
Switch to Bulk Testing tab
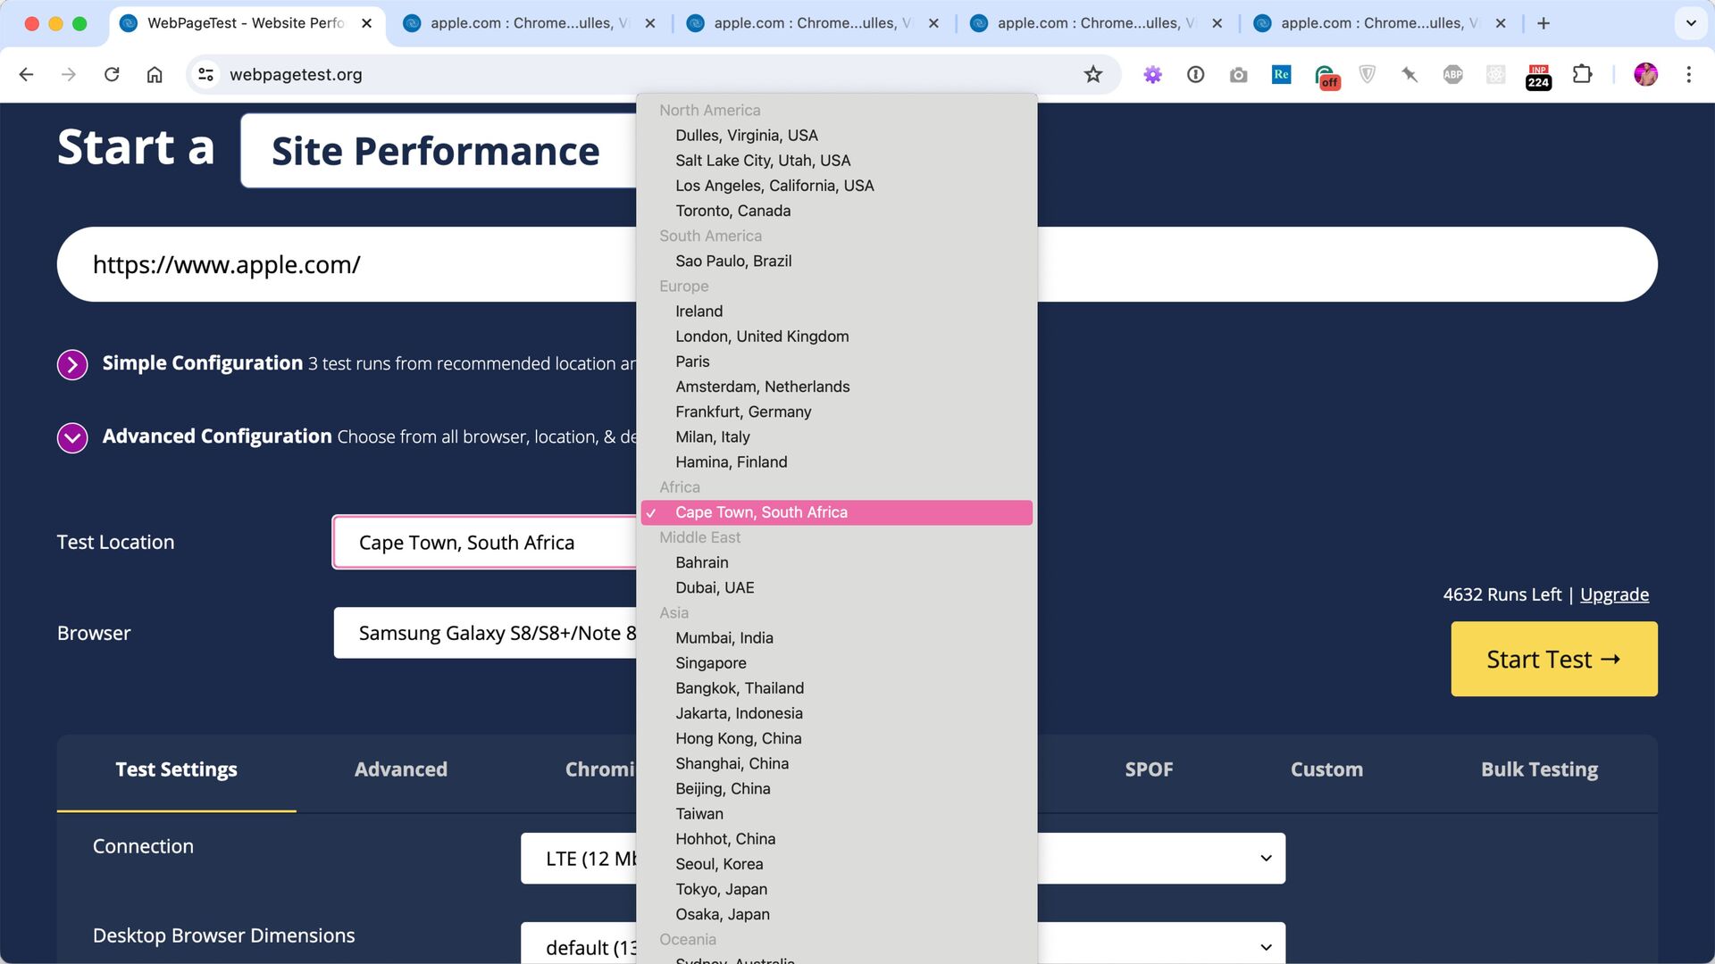tap(1539, 769)
